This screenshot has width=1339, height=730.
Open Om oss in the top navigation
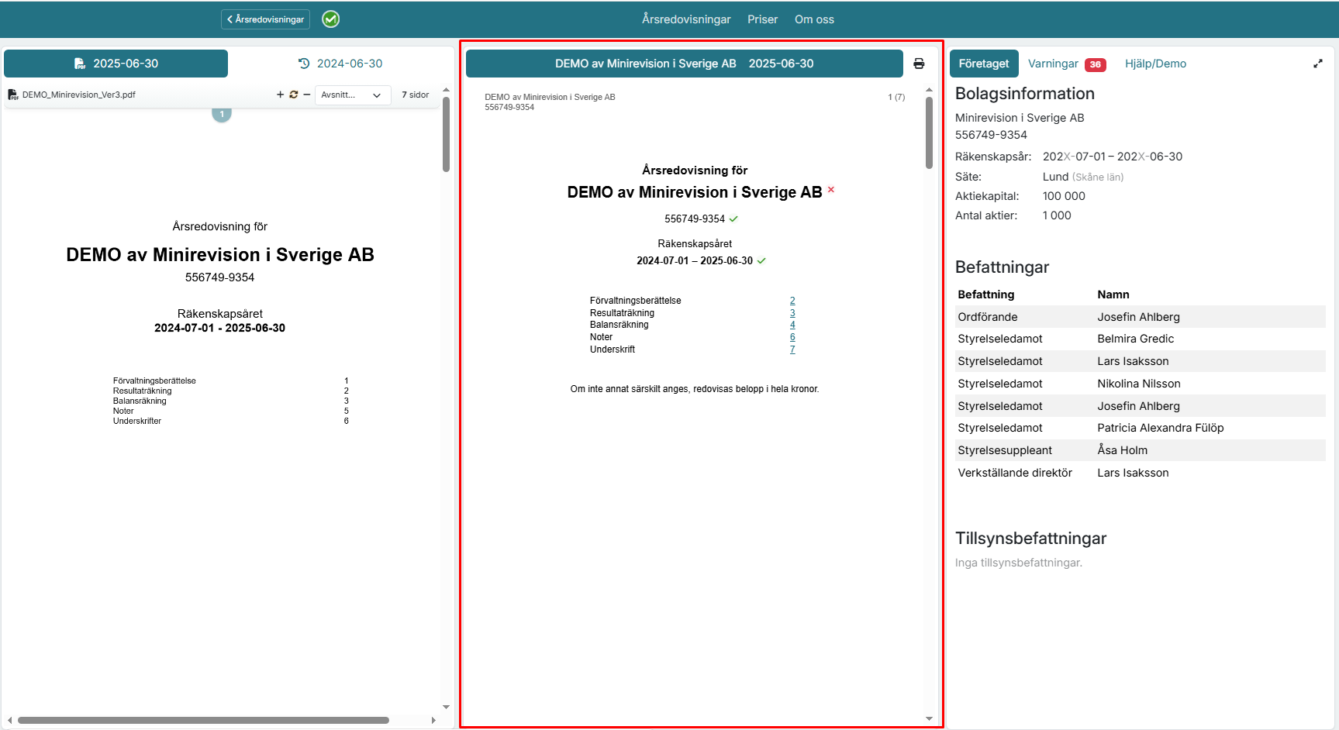click(x=814, y=19)
